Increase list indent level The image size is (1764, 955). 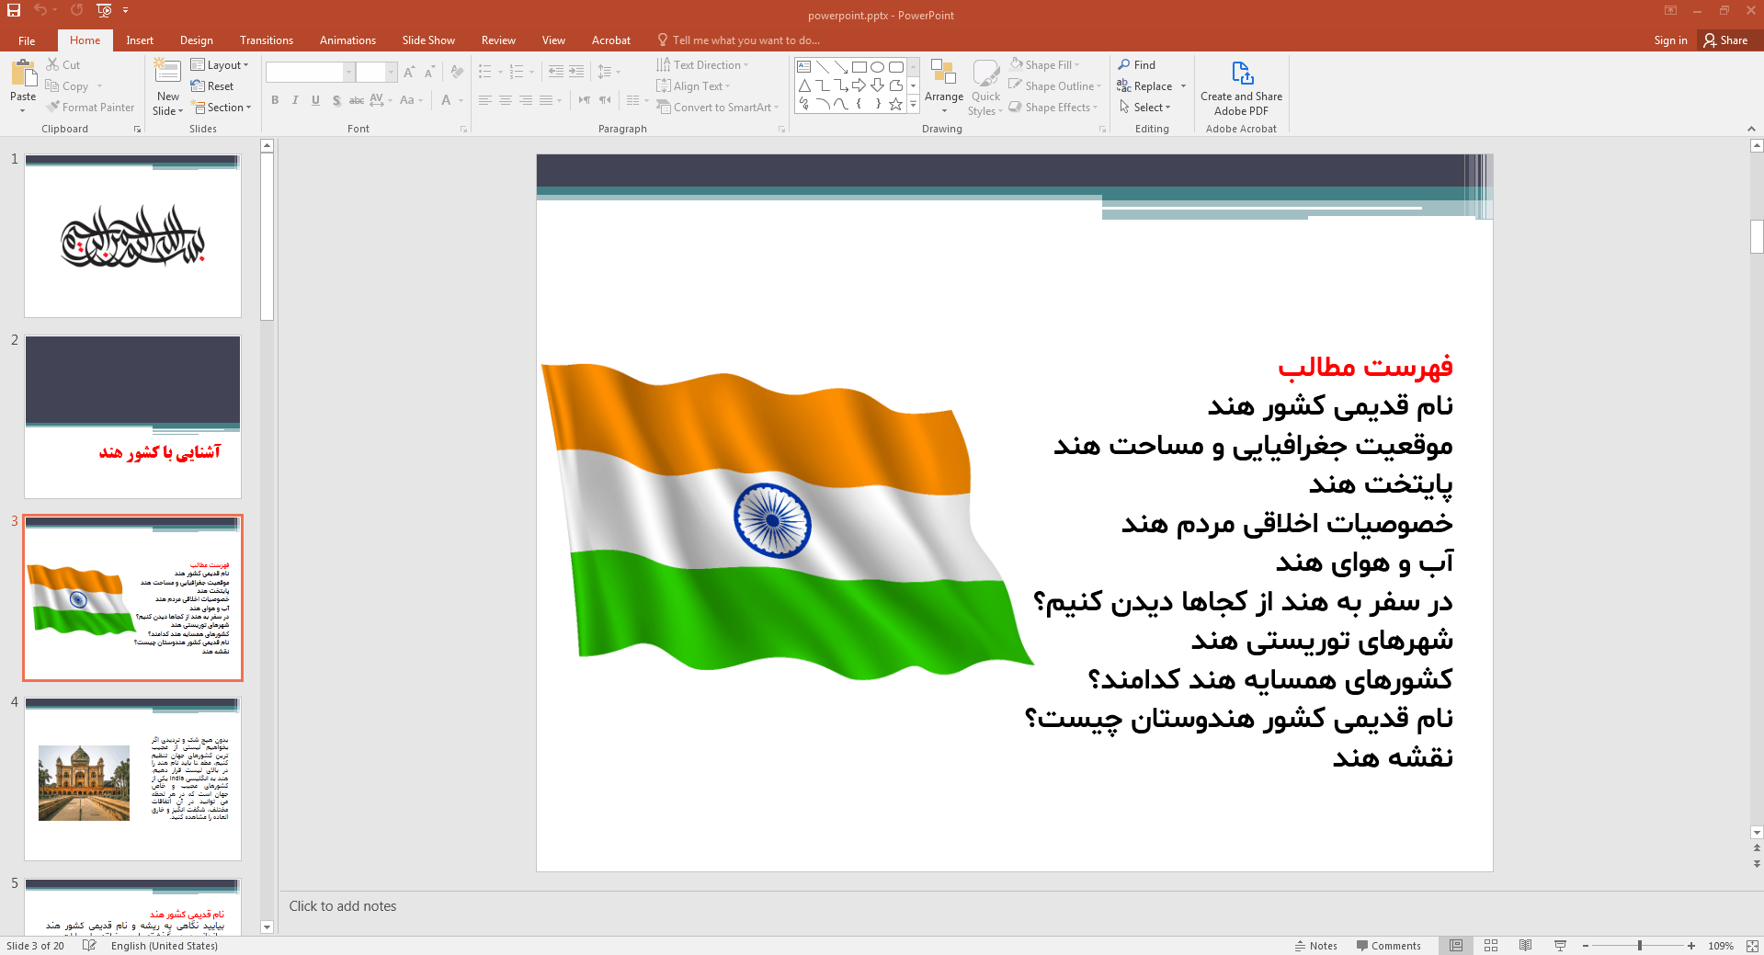point(576,71)
